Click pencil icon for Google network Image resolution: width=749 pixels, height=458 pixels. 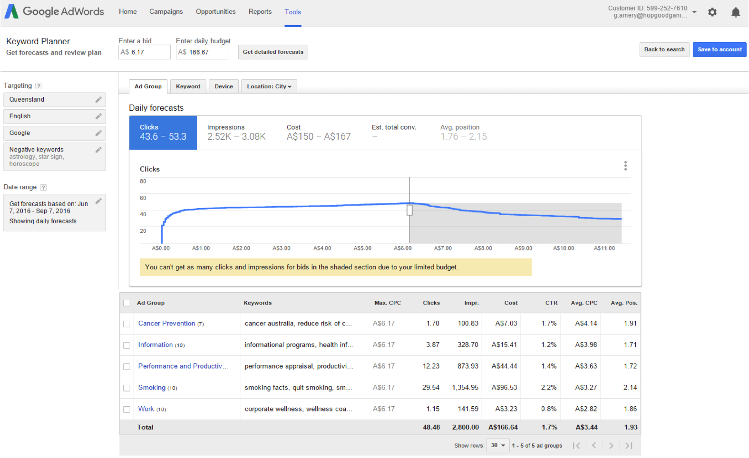coord(98,133)
